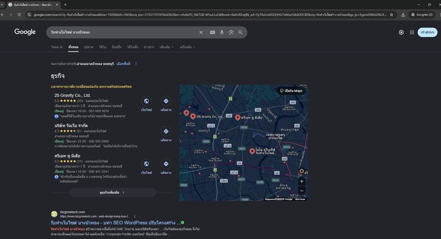Image resolution: width=441 pixels, height=239 pixels.
Task: Open the 25 Gravity Co., Ltd. listing
Action: [x=72, y=96]
